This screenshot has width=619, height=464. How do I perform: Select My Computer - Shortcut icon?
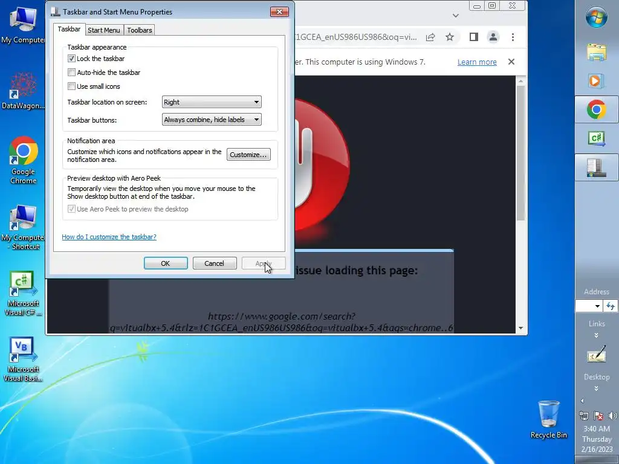click(x=23, y=228)
